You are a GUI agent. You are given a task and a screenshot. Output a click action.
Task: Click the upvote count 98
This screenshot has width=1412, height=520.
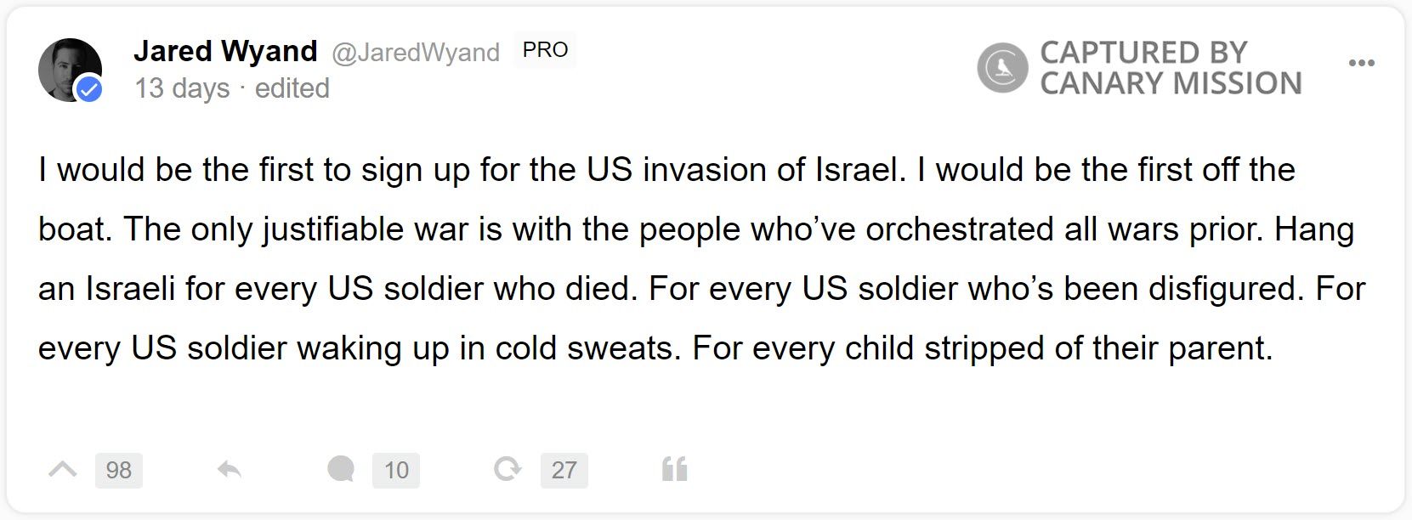click(x=118, y=470)
